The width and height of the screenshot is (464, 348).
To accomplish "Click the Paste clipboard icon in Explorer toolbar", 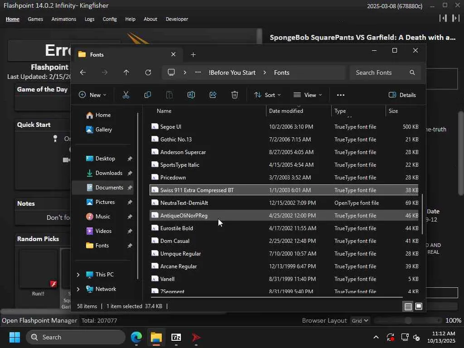I will point(169,95).
